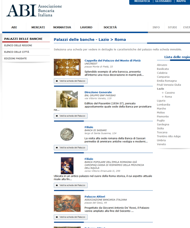Select Cassino under the Lazio region
The width and height of the screenshot is (190, 228).
pos(170,93)
